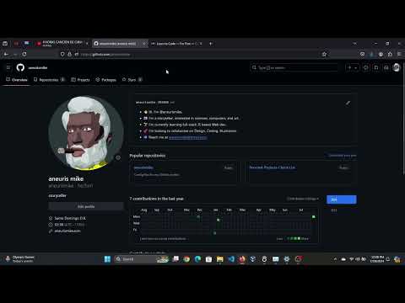Switch to the Packages tab
Viewport: 405px width, 303px height.
click(x=105, y=80)
